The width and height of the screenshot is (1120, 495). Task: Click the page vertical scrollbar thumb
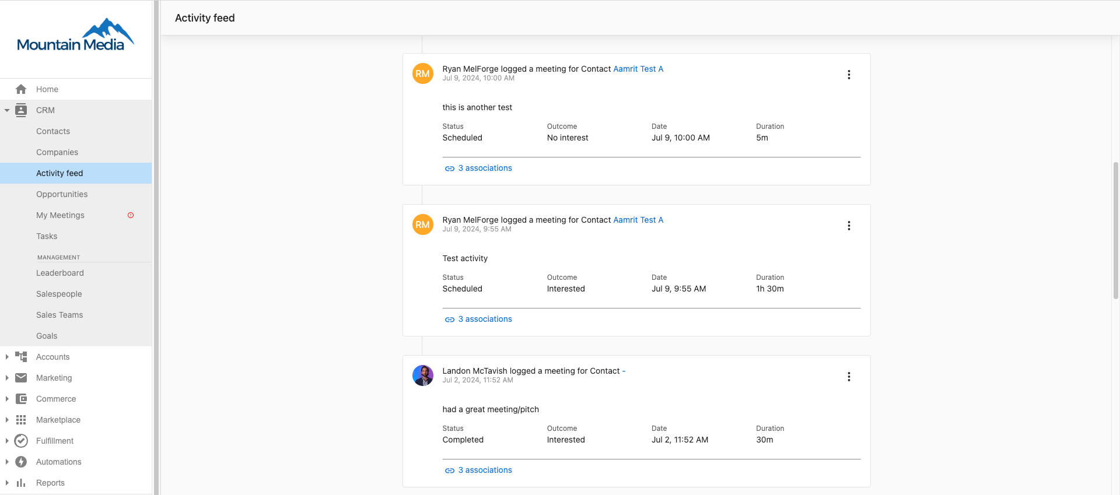1116,230
